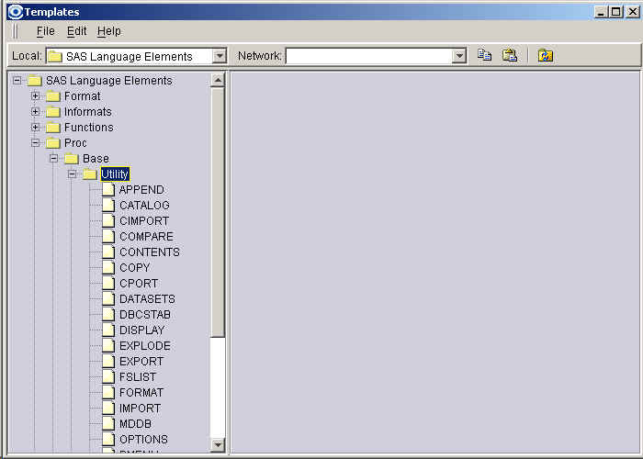643x459 pixels.
Task: Click the COPY template file icon
Action: [x=108, y=267]
